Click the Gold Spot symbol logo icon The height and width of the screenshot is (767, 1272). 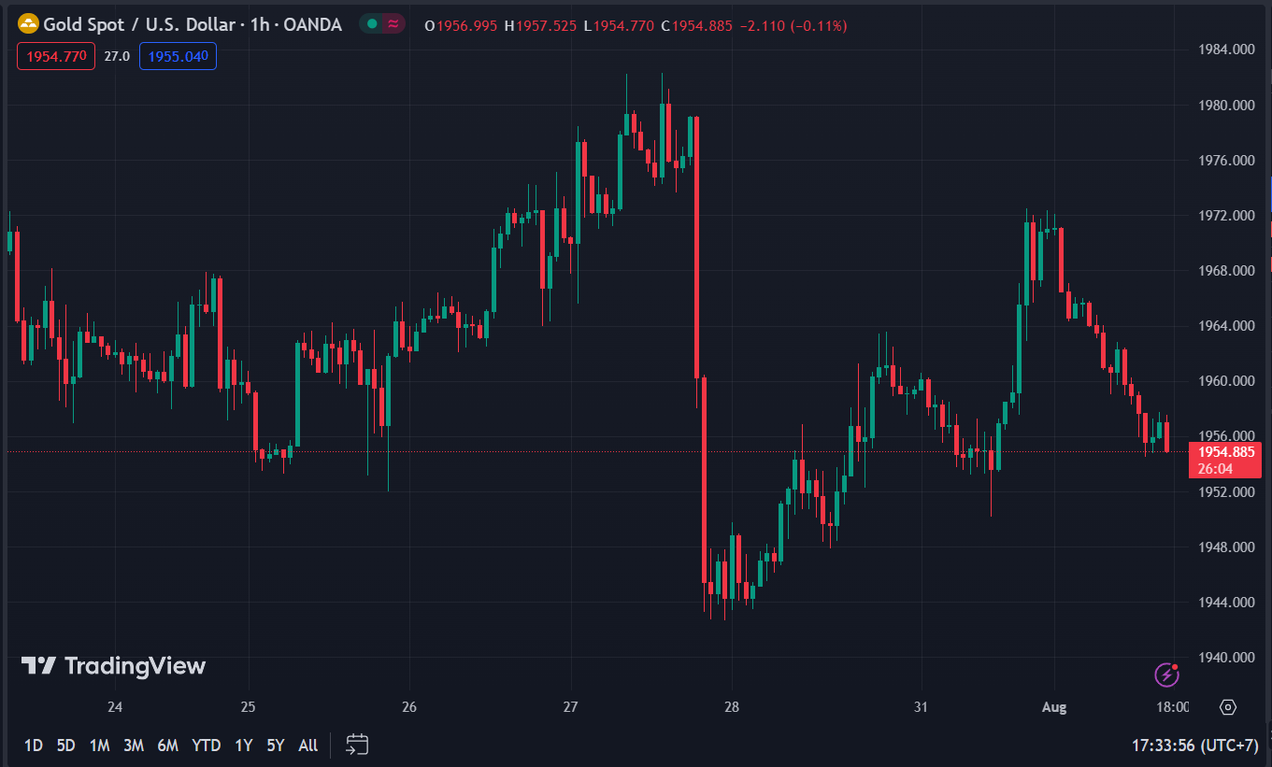(28, 25)
